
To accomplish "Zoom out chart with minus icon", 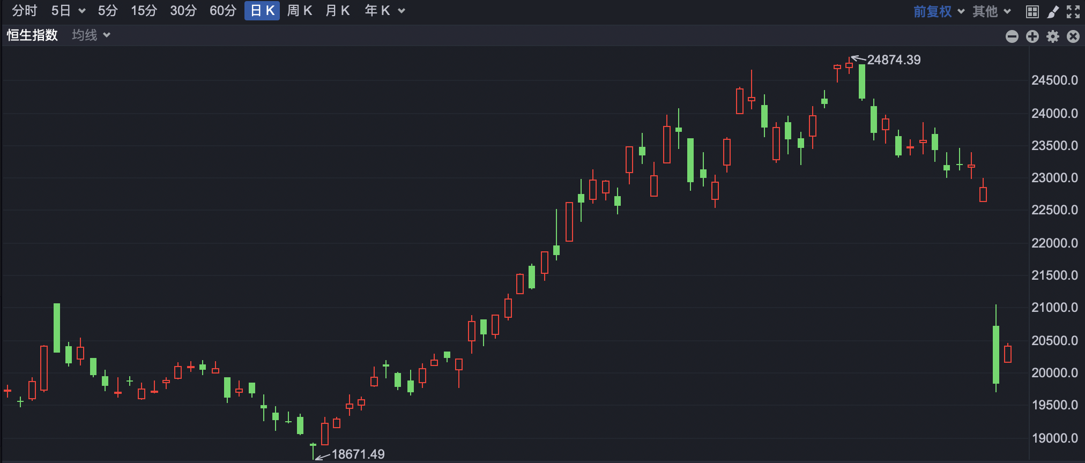I will (x=1012, y=36).
